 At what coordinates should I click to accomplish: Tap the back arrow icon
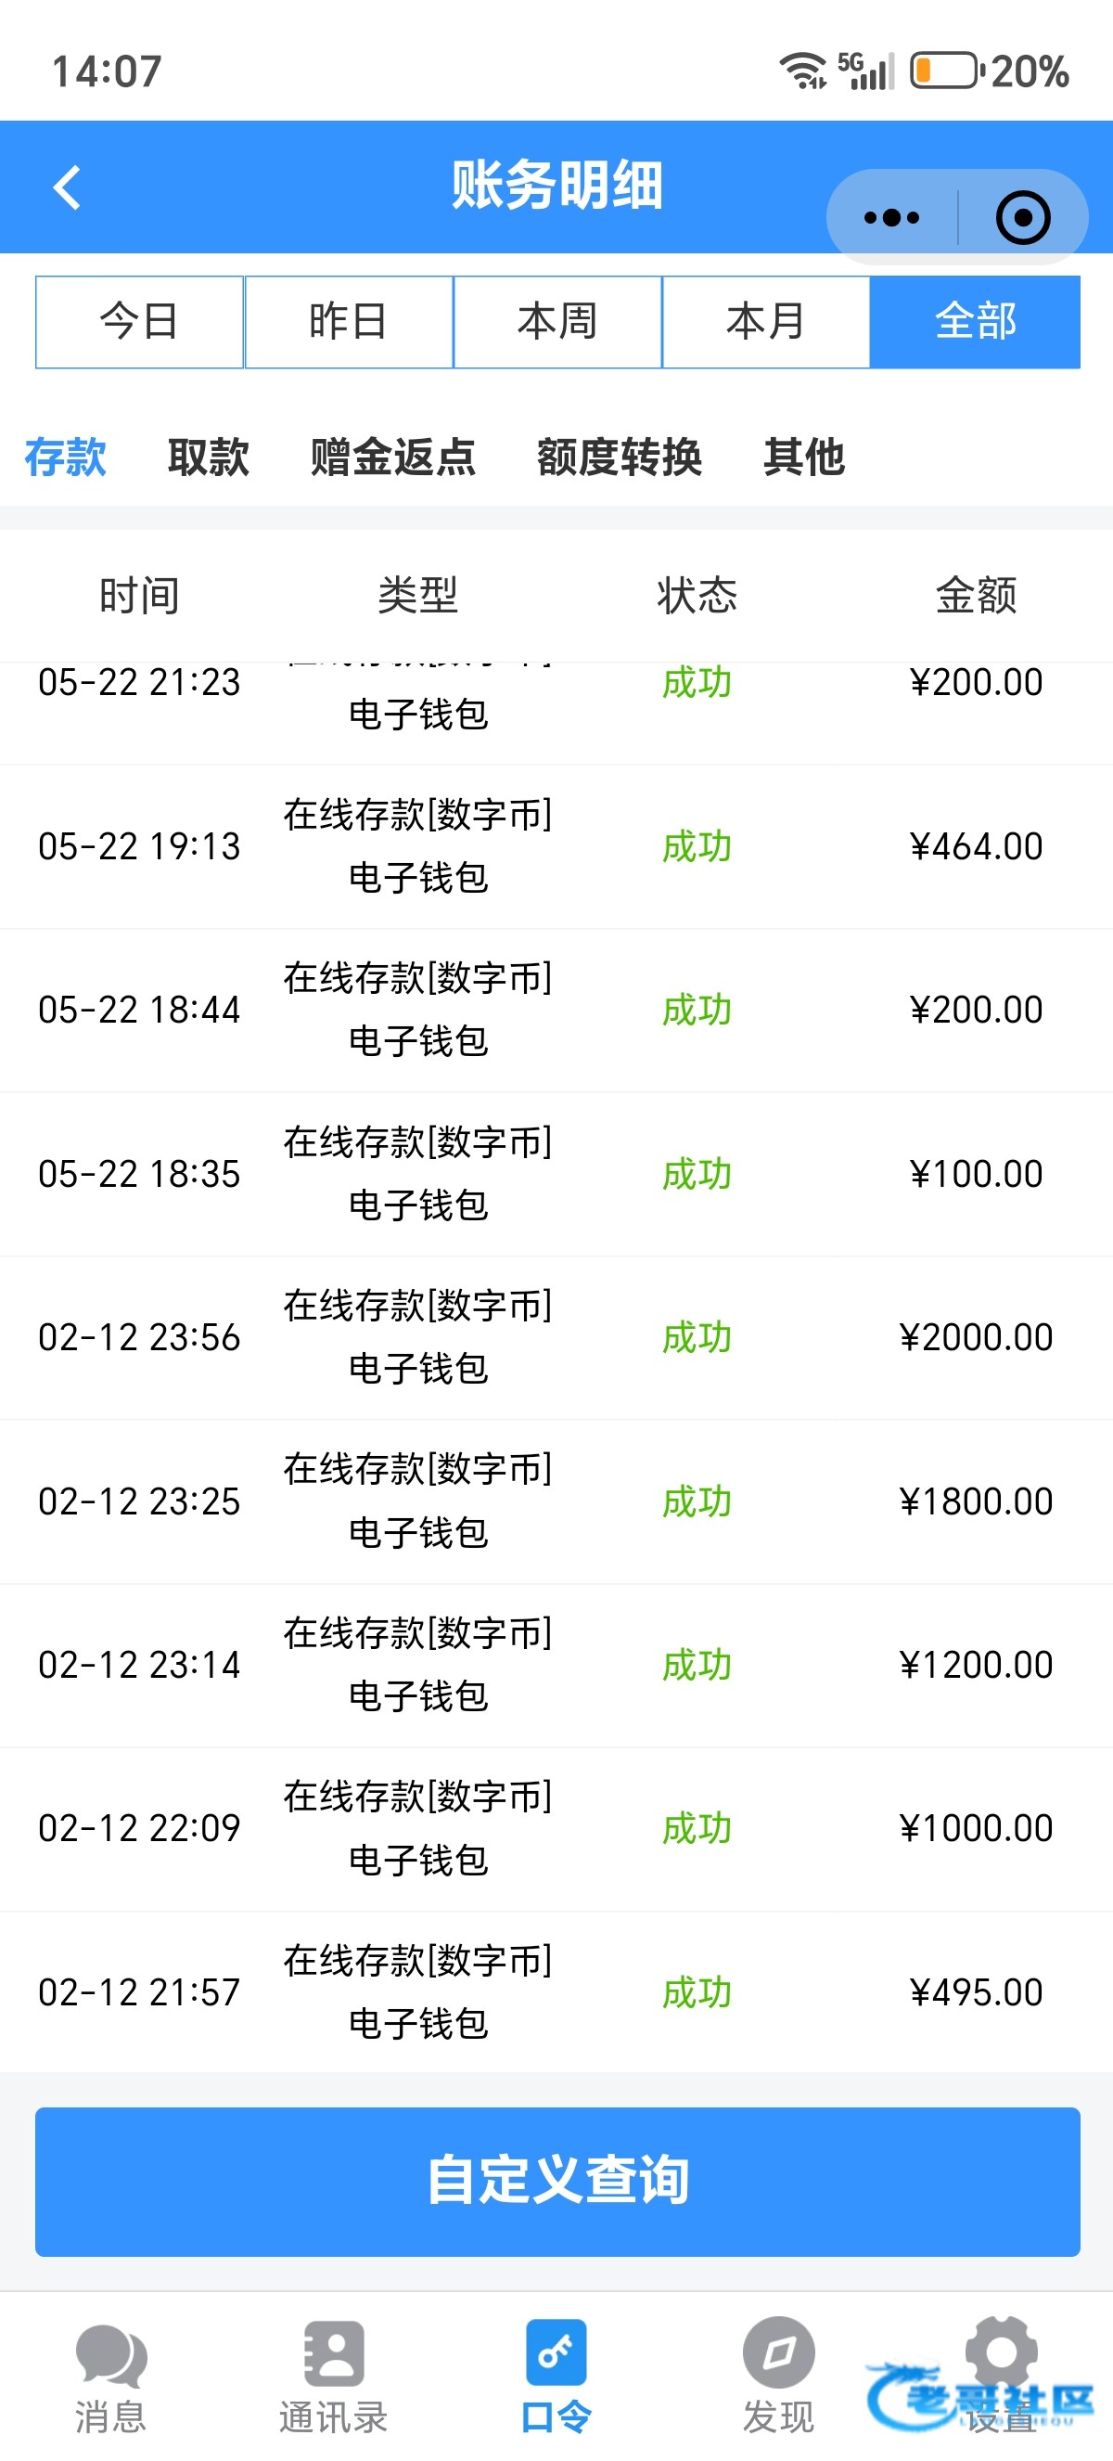67,187
